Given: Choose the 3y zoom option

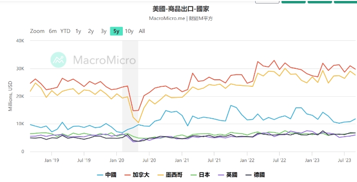Looking at the screenshot, I should pyautogui.click(x=103, y=31).
